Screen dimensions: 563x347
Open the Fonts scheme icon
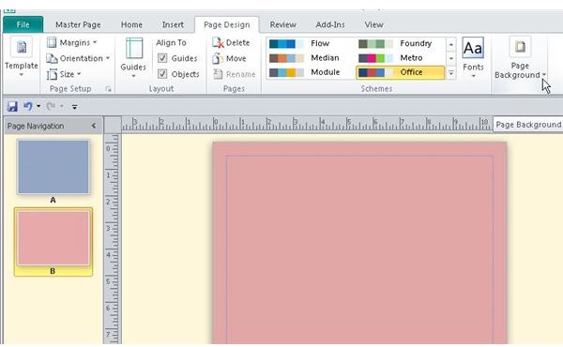473,48
